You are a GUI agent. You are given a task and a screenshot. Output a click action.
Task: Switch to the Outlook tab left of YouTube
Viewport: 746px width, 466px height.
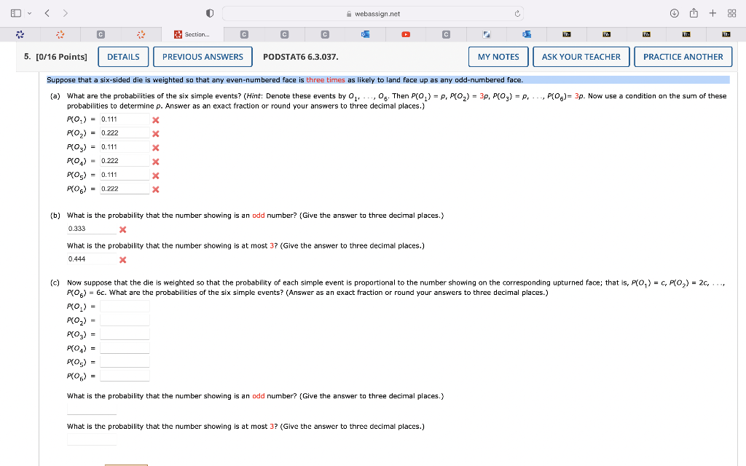click(366, 34)
